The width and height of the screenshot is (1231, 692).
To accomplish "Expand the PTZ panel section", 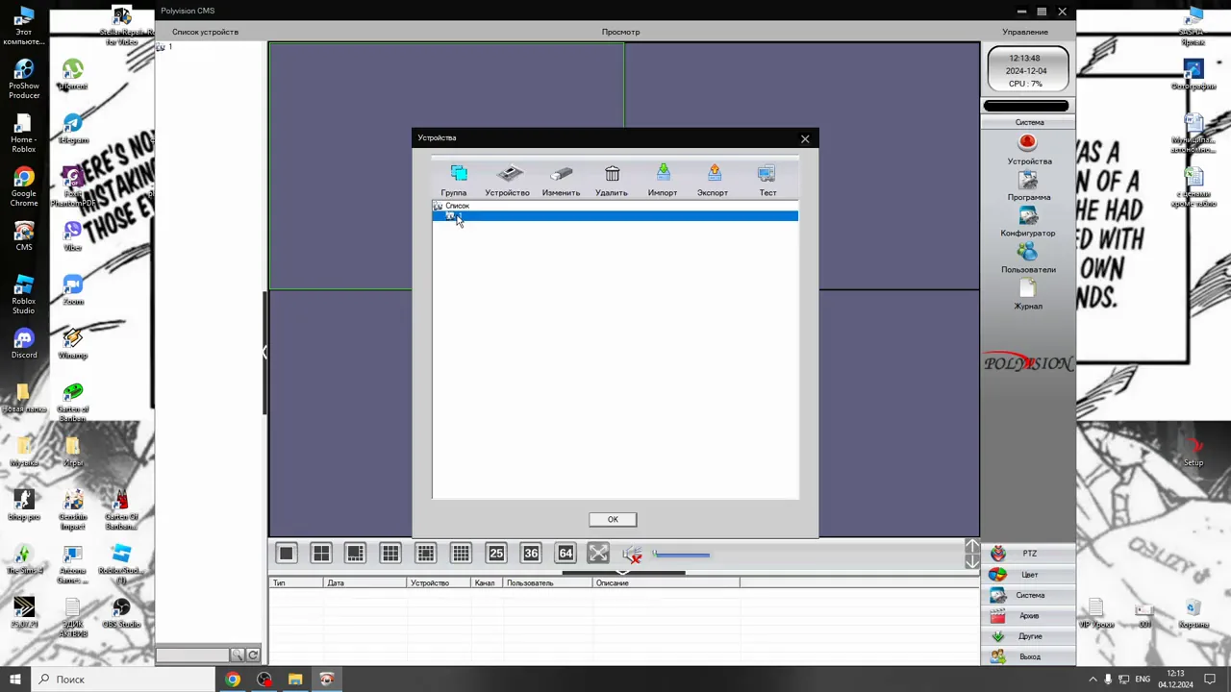I will point(1029,554).
